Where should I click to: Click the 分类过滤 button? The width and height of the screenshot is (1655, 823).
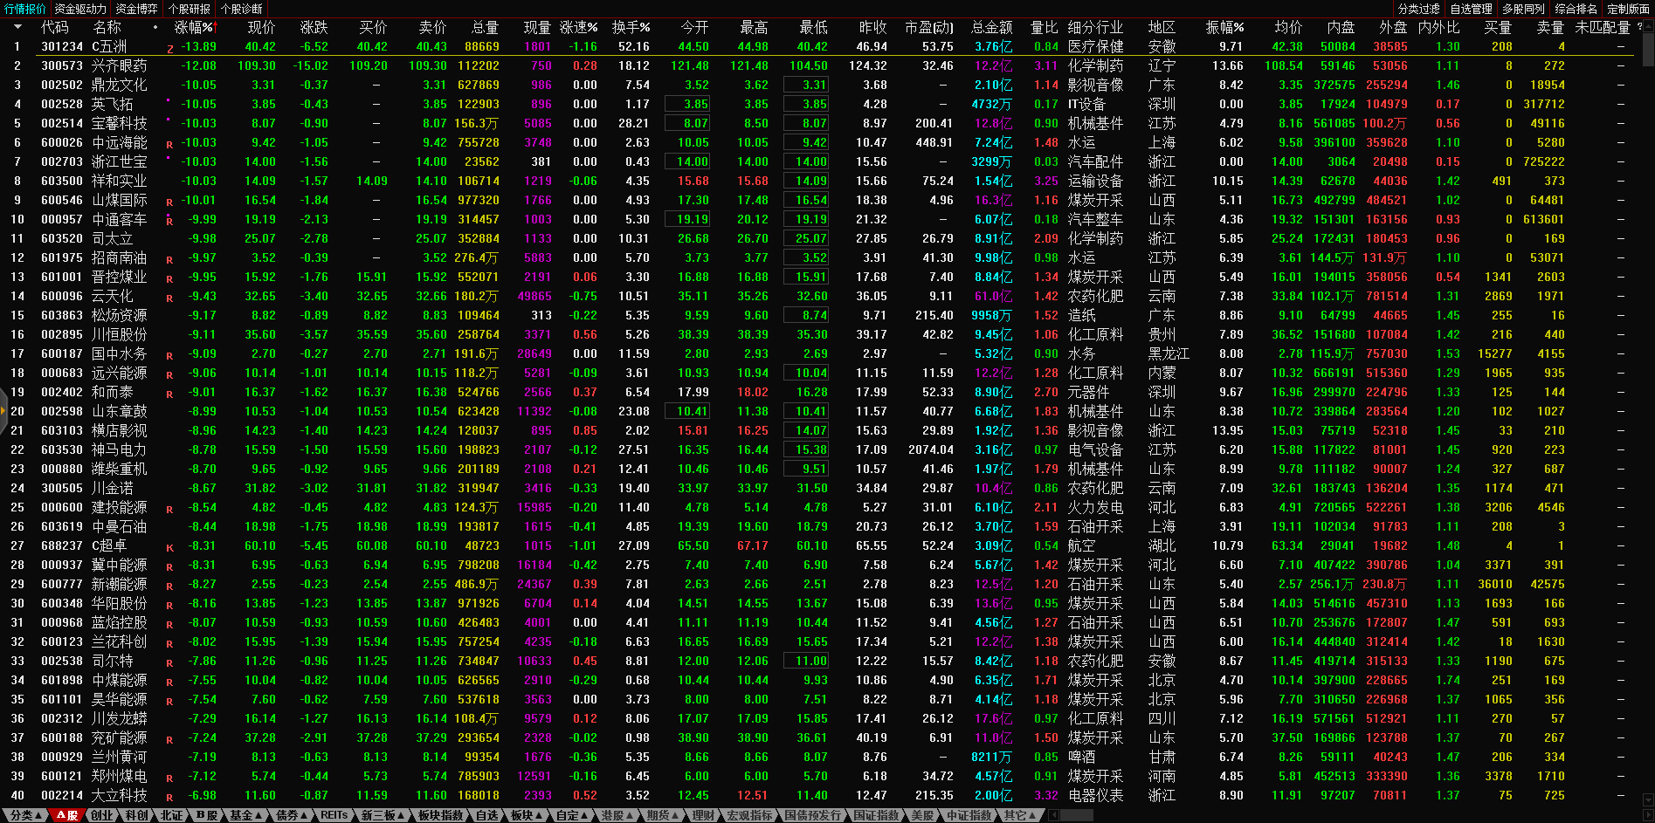[1419, 9]
